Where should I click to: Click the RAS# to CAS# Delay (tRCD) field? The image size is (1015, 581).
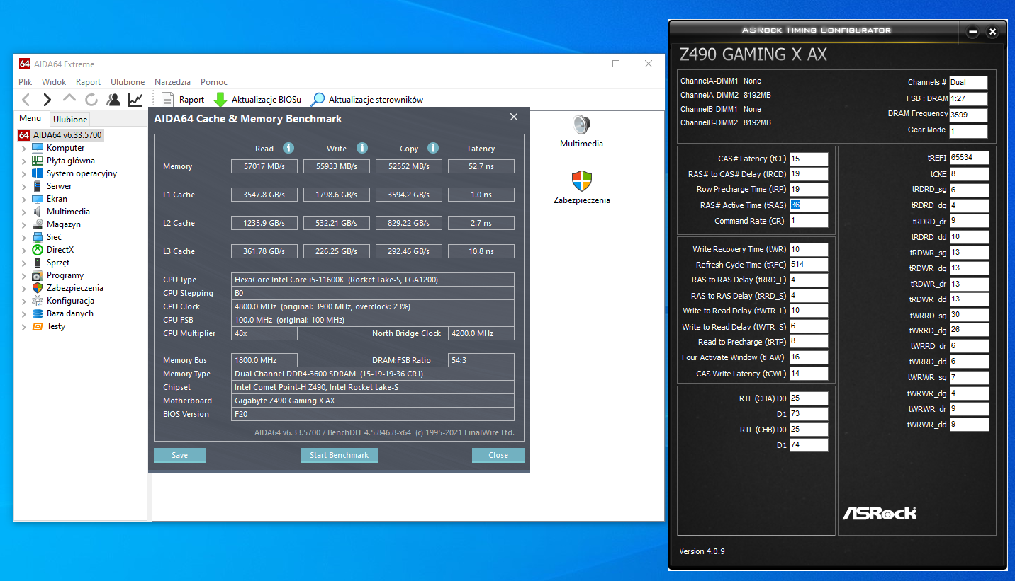[809, 174]
